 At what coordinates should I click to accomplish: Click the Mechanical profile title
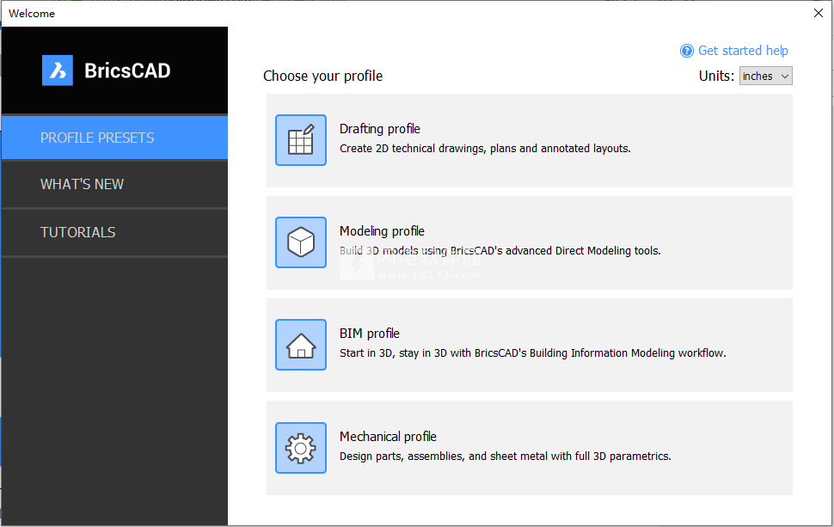388,437
